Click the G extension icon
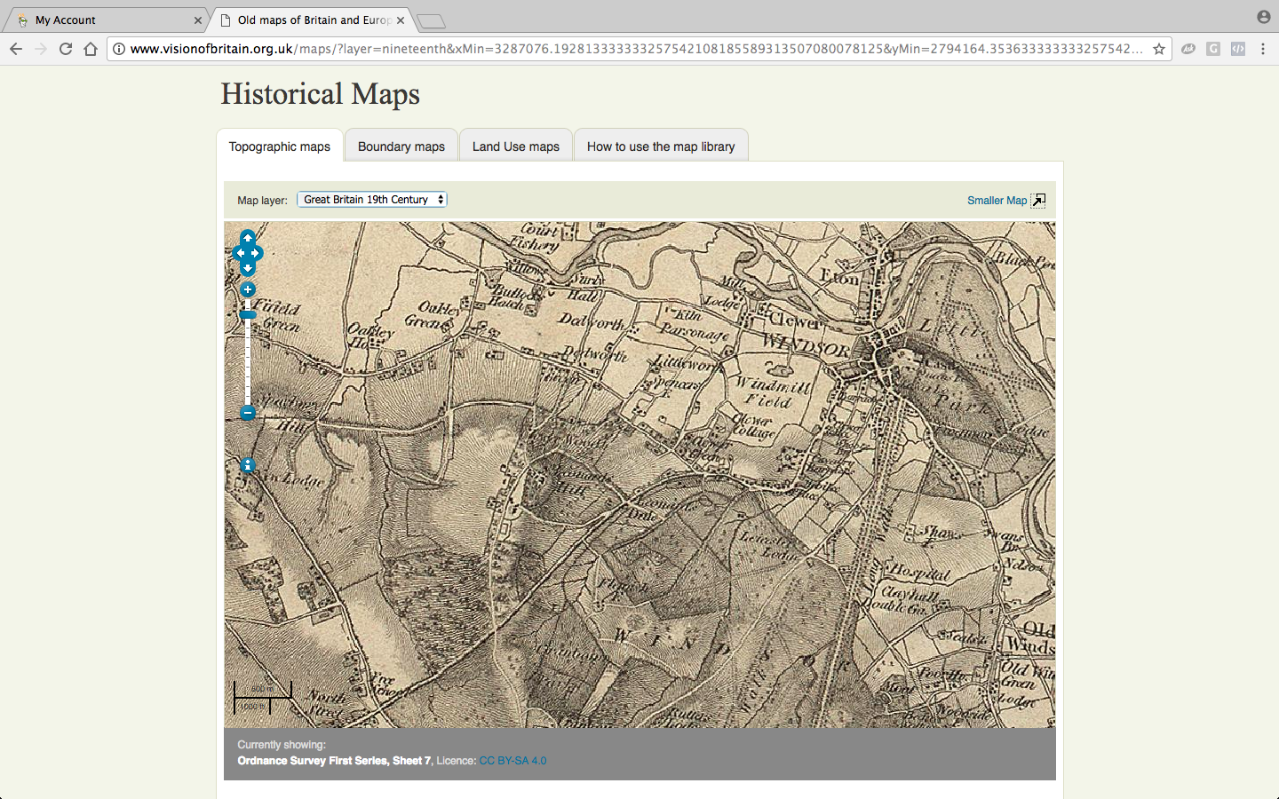The height and width of the screenshot is (799, 1279). pos(1213,49)
